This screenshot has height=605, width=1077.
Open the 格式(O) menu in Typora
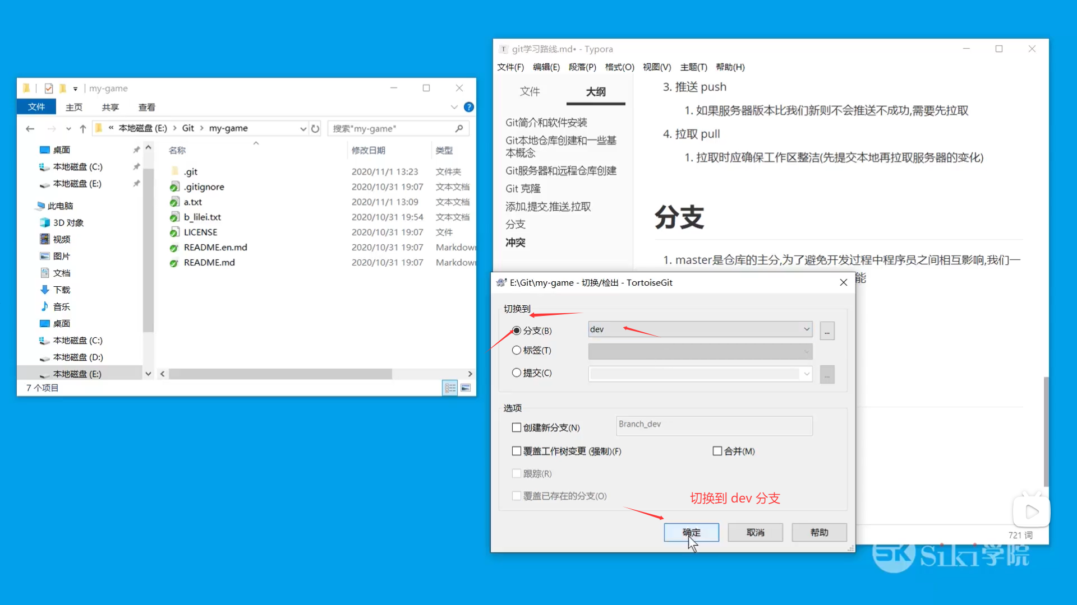coord(619,67)
